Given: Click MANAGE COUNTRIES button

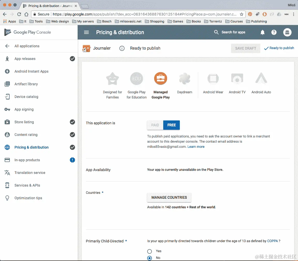Looking at the screenshot, I should click(x=169, y=198).
